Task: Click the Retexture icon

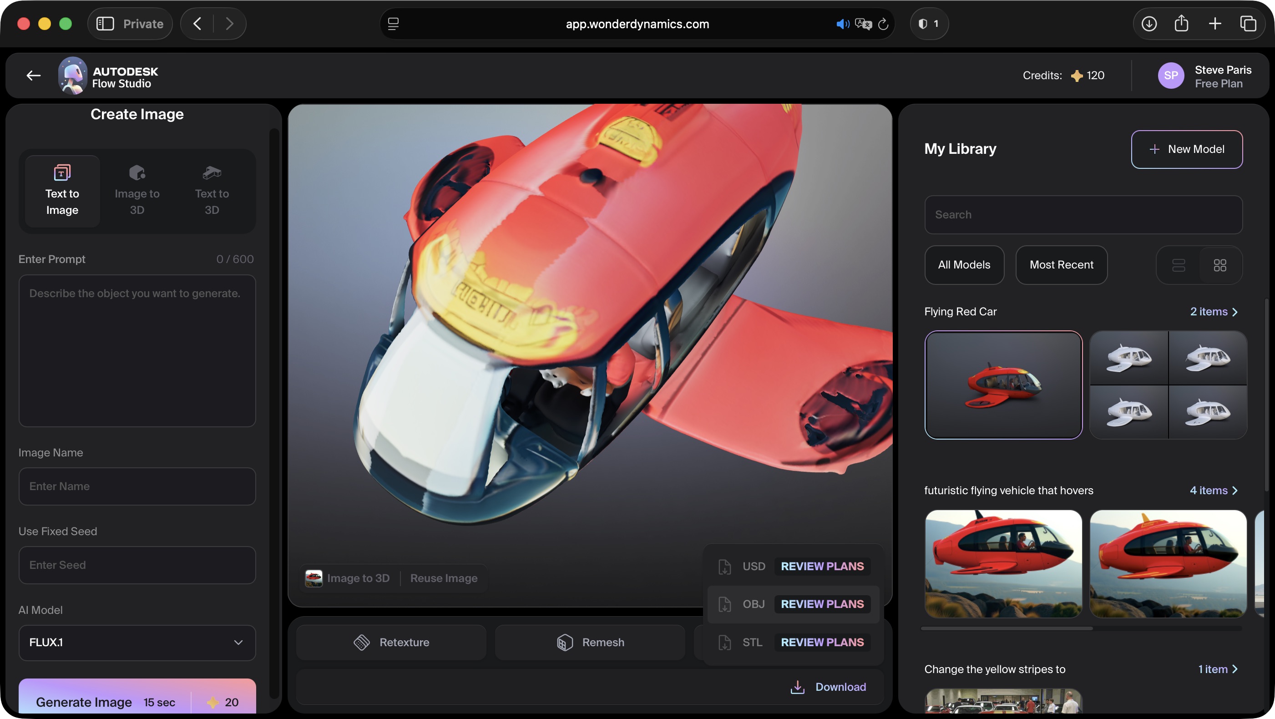Action: pos(362,642)
